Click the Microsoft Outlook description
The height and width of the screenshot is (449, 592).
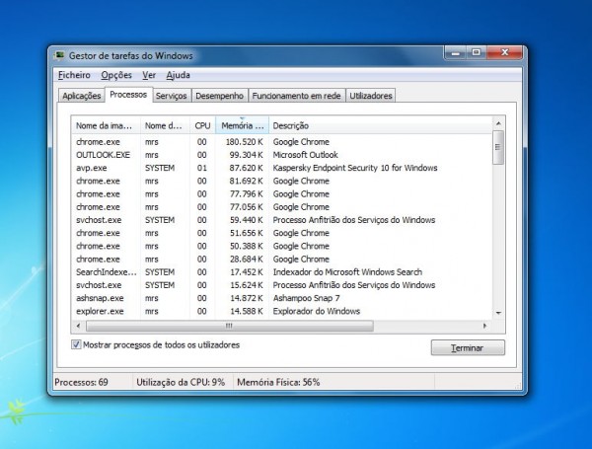pos(306,155)
